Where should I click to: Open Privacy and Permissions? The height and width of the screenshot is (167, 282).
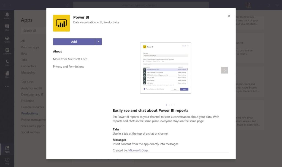pyautogui.click(x=68, y=66)
